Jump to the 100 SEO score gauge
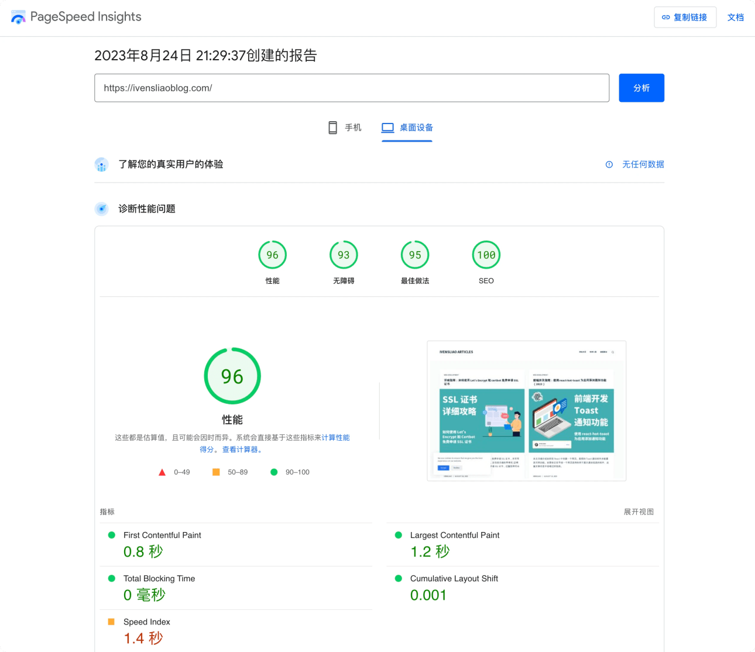This screenshot has width=755, height=652. (486, 255)
